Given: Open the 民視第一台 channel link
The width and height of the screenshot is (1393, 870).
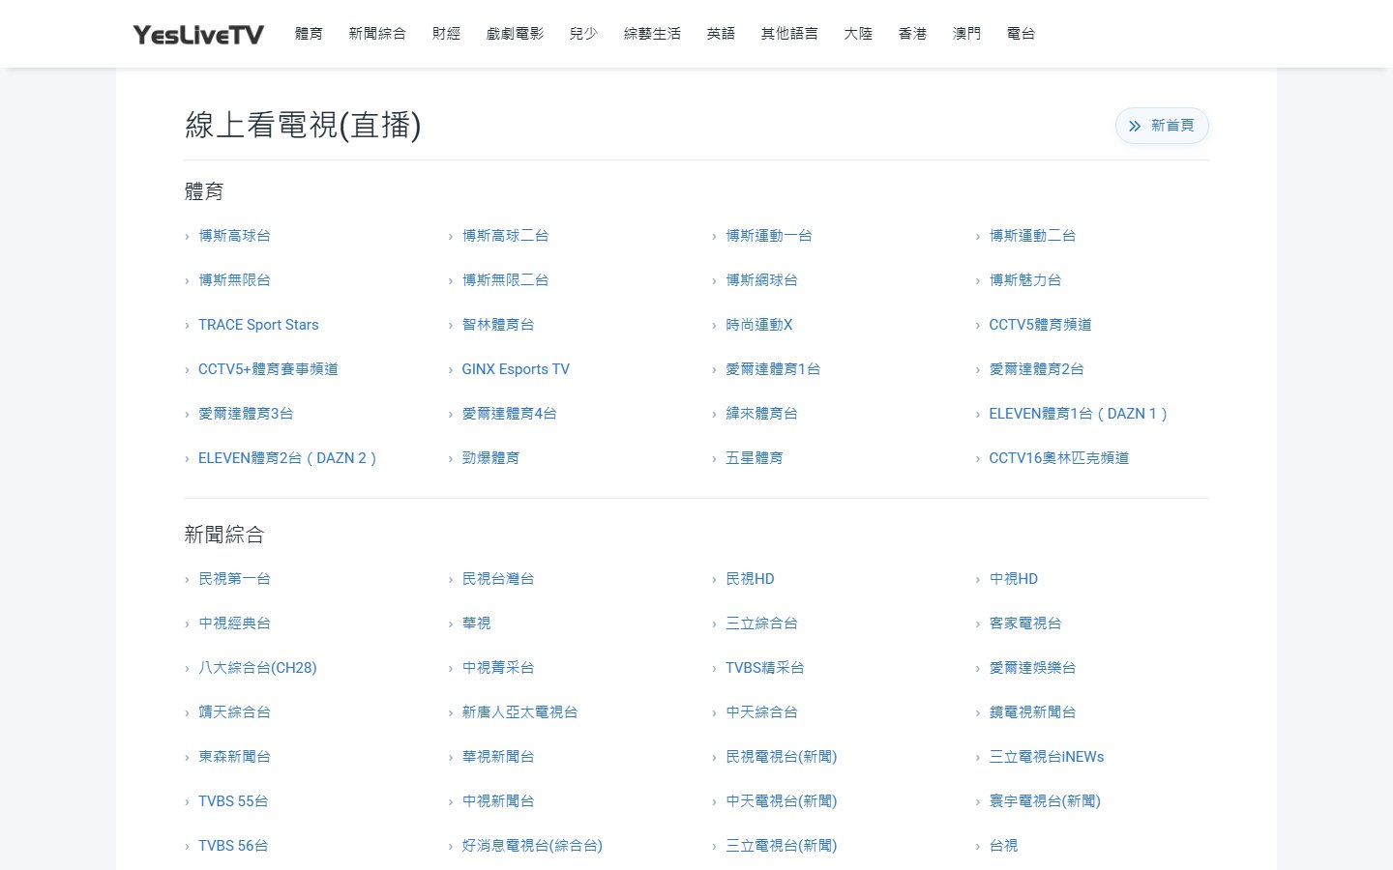Looking at the screenshot, I should click(234, 579).
